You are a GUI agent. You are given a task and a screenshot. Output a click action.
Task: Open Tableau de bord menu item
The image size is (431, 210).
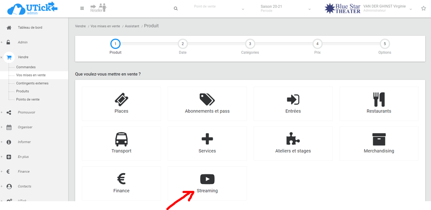pyautogui.click(x=30, y=27)
